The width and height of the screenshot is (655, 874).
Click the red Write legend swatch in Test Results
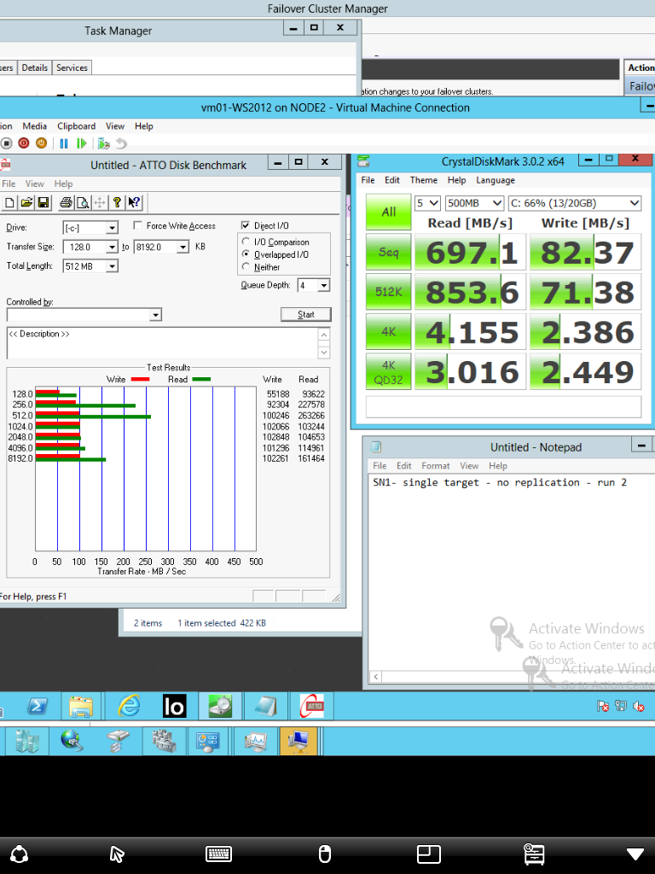pos(140,379)
